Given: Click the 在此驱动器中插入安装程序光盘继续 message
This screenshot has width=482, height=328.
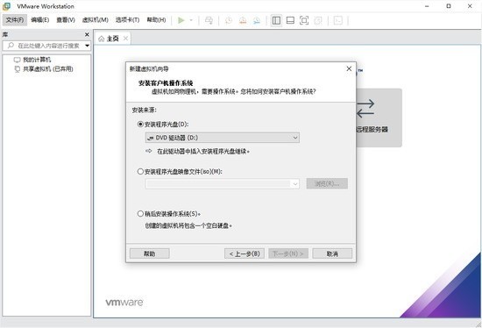Looking at the screenshot, I should pos(203,152).
